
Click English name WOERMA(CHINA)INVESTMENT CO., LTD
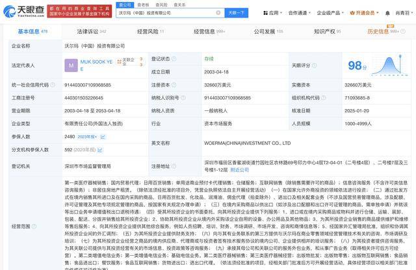[247, 143]
